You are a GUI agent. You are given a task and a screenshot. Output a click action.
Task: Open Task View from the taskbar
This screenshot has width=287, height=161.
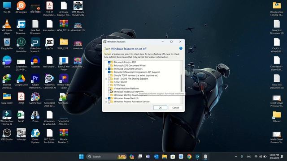click(140, 157)
